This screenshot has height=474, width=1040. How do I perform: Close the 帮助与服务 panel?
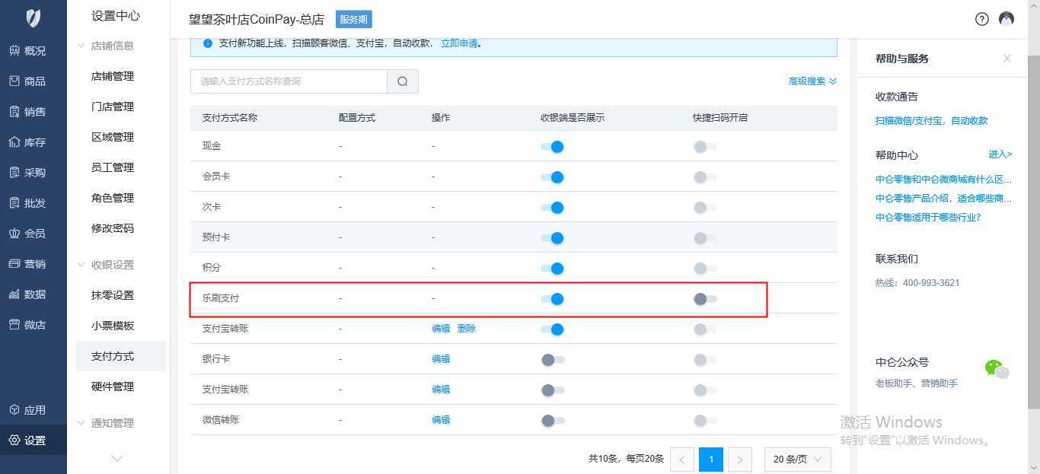1007,59
